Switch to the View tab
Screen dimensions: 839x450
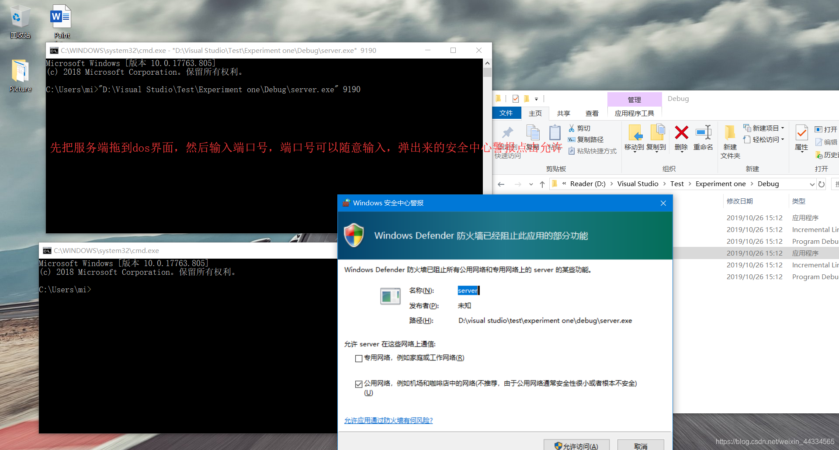pos(592,113)
